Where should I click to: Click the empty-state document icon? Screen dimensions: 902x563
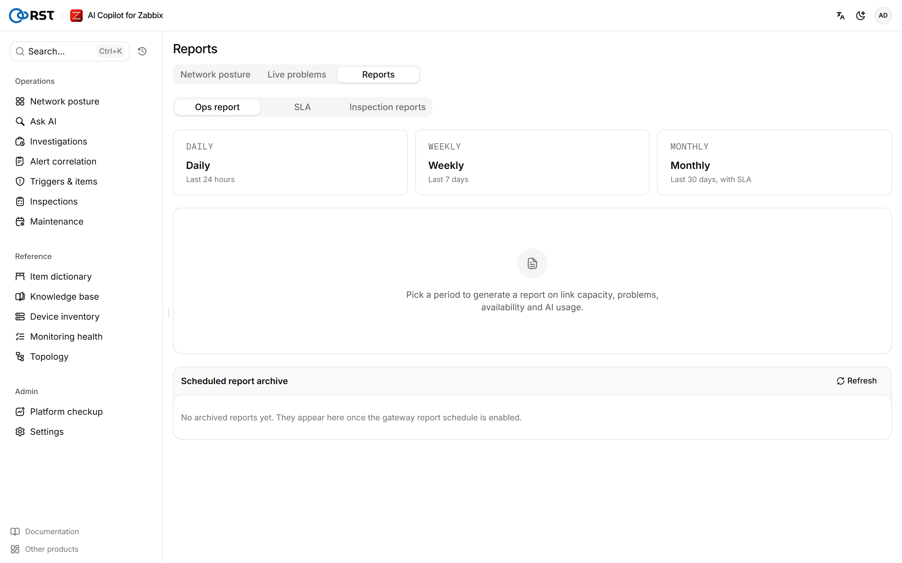click(x=532, y=263)
